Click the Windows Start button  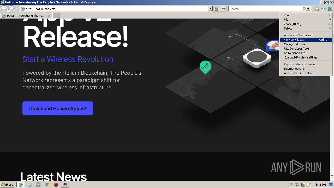pos(7,184)
